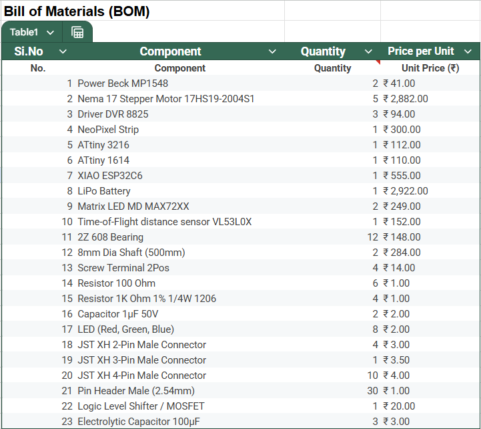Select Resistor 1K Ohm 1% 1/4W 1206 cell
The width and height of the screenshot is (481, 429).
[179, 299]
